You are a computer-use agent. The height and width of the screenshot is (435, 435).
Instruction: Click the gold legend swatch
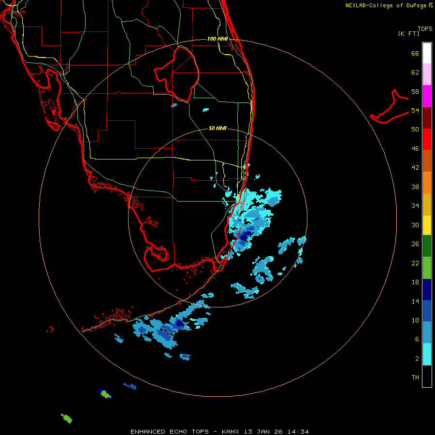click(x=427, y=204)
